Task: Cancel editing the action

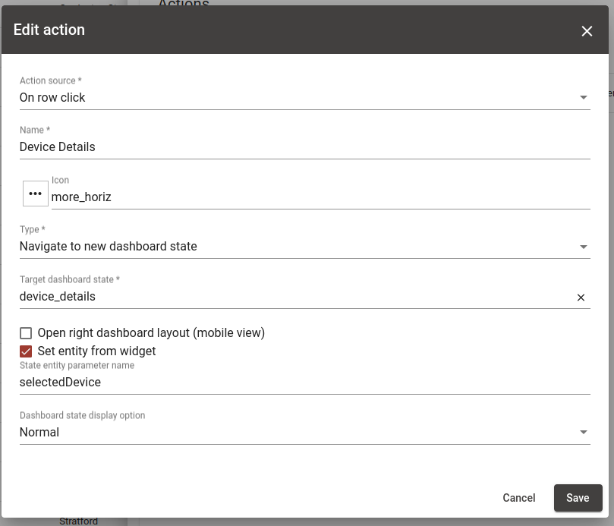Action: tap(518, 498)
